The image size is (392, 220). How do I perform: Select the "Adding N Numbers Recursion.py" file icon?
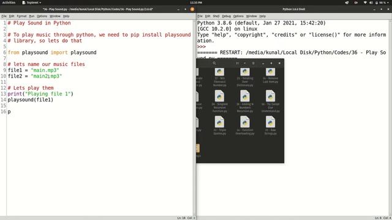click(x=245, y=96)
